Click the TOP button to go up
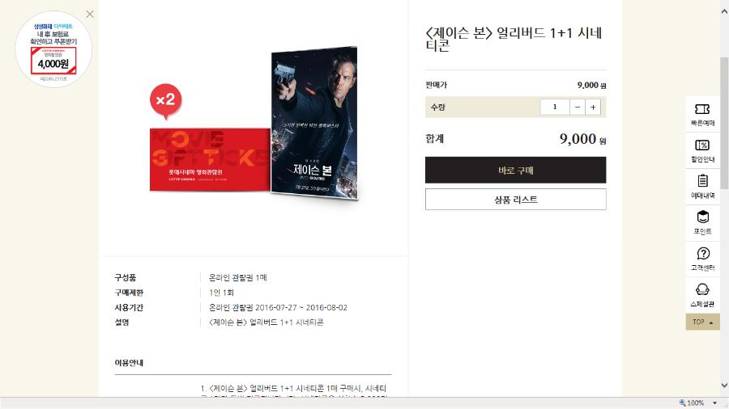Viewport: 729px width, 409px height. [x=702, y=322]
